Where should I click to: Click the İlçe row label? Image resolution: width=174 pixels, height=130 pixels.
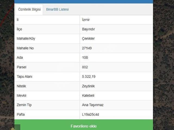click(19, 29)
